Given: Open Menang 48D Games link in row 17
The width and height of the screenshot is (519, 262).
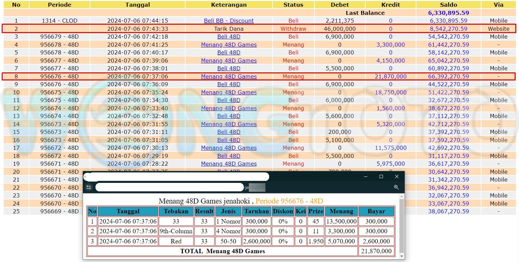Looking at the screenshot, I should [229, 148].
